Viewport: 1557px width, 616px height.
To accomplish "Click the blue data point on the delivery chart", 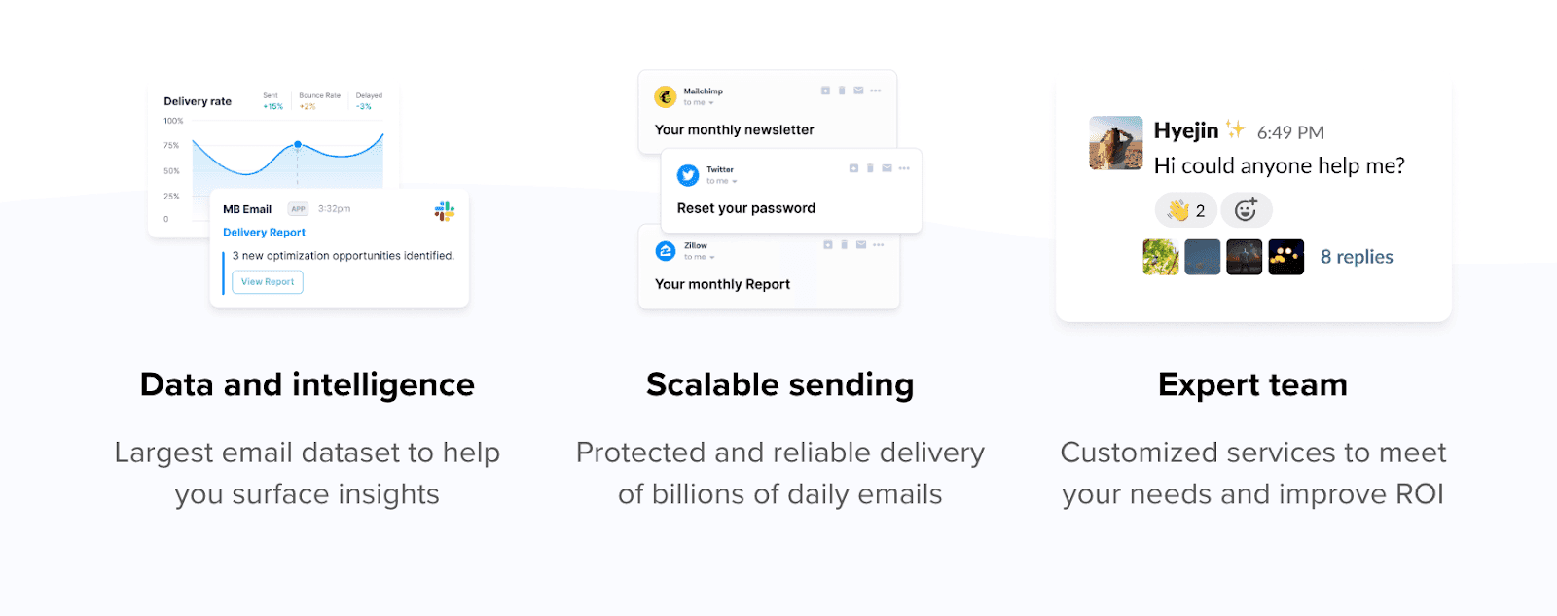I will (298, 144).
